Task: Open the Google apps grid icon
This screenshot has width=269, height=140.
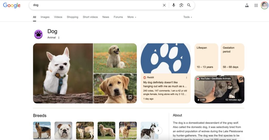Action: (256, 6)
